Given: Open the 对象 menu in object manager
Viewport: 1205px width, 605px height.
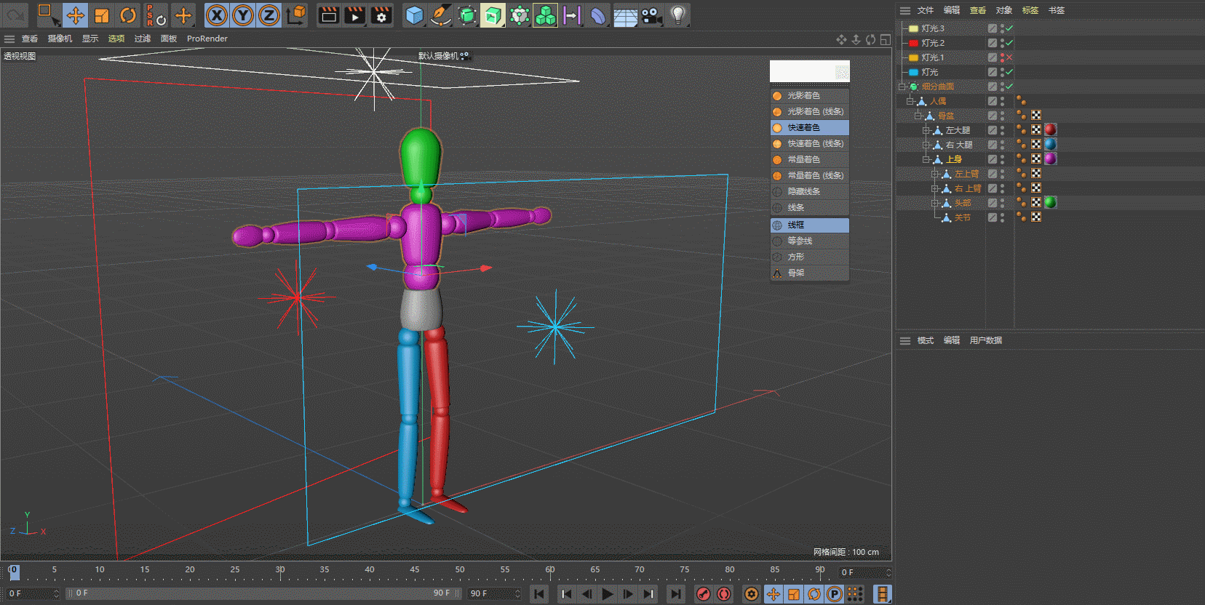Looking at the screenshot, I should click(1003, 10).
